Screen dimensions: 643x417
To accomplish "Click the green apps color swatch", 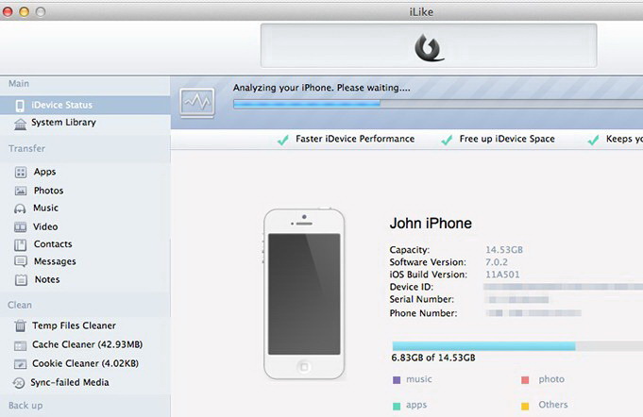I will coord(397,406).
